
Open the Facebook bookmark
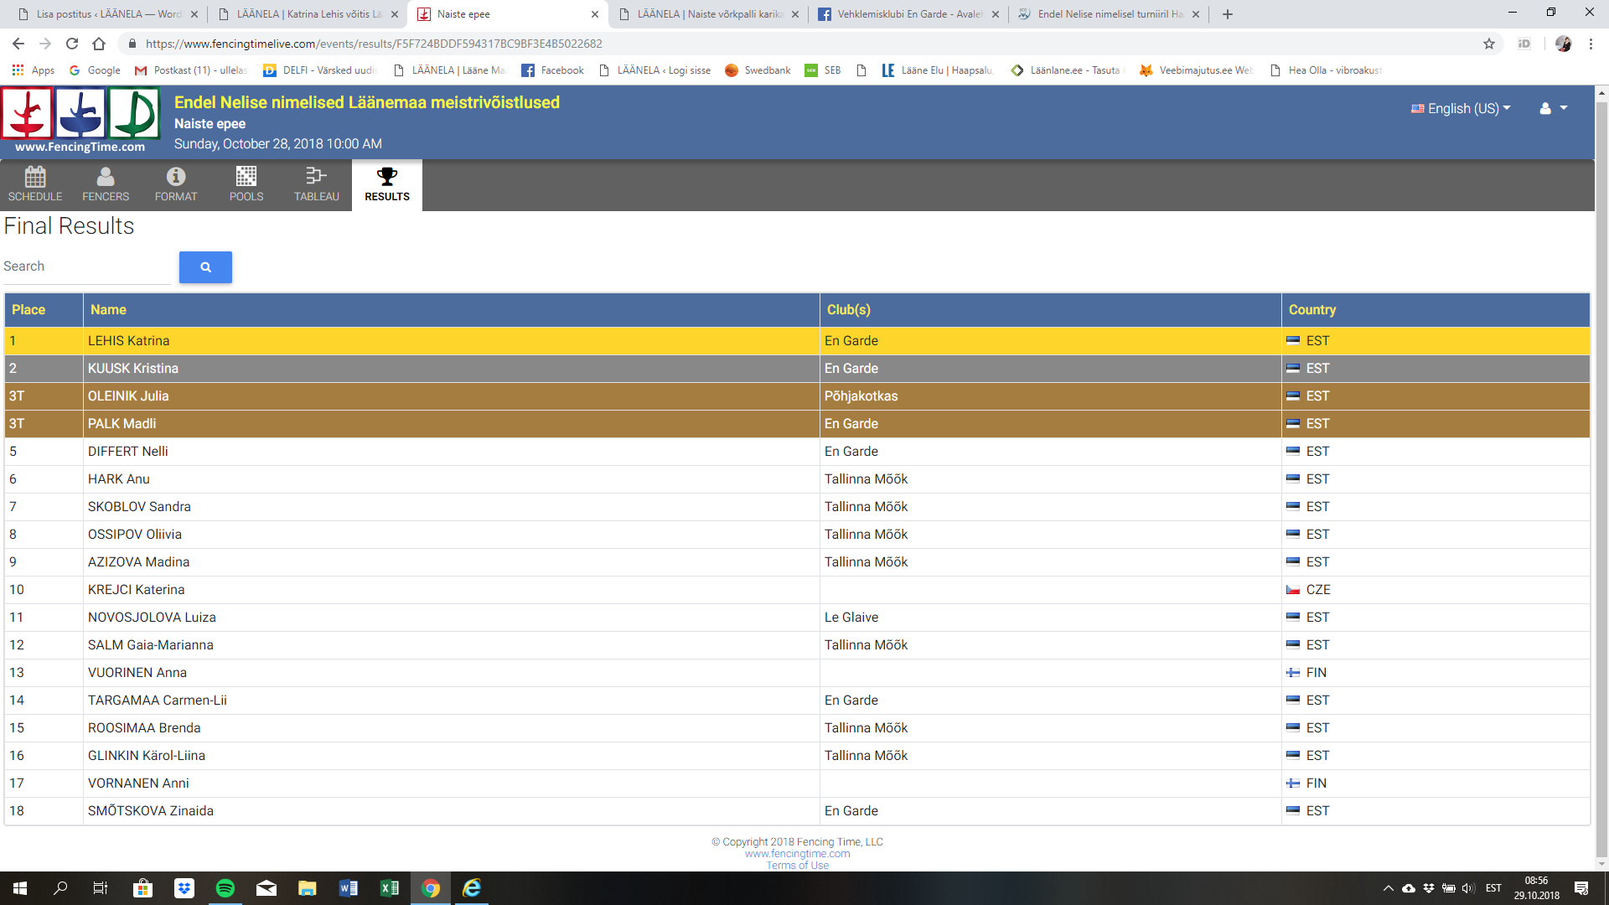click(x=553, y=70)
